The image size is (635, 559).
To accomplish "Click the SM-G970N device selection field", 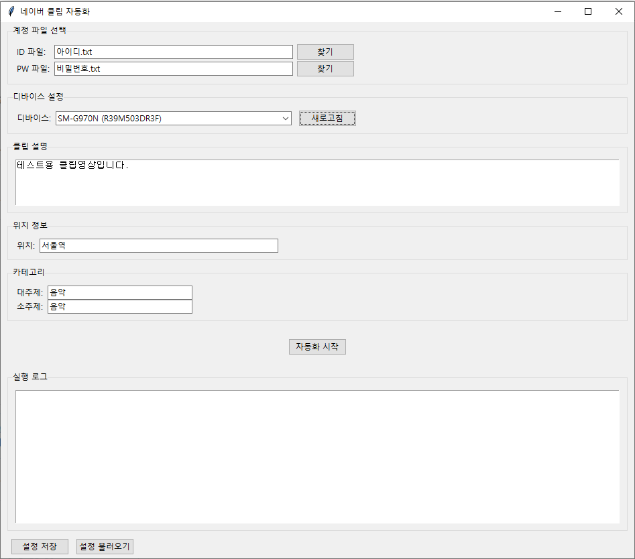I will [168, 119].
